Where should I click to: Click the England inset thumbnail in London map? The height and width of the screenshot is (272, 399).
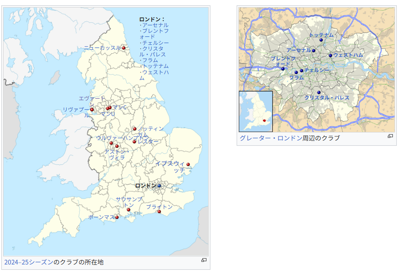click(x=256, y=112)
